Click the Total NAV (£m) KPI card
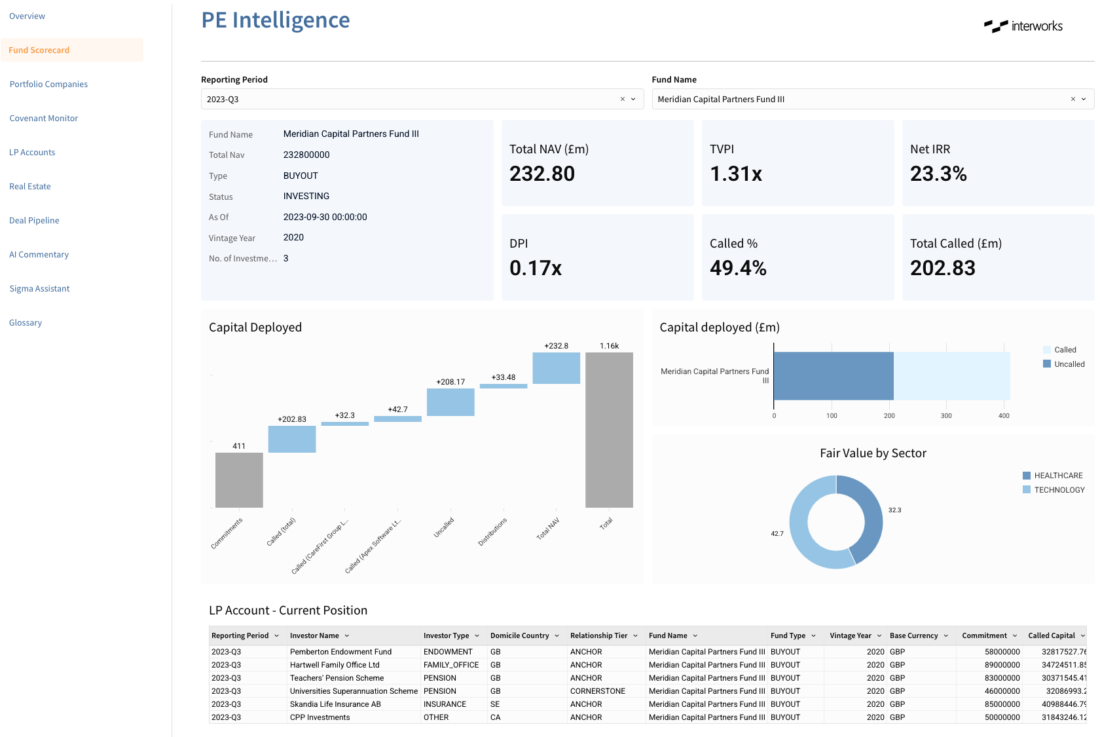Image resolution: width=1100 pixels, height=737 pixels. pos(598,163)
